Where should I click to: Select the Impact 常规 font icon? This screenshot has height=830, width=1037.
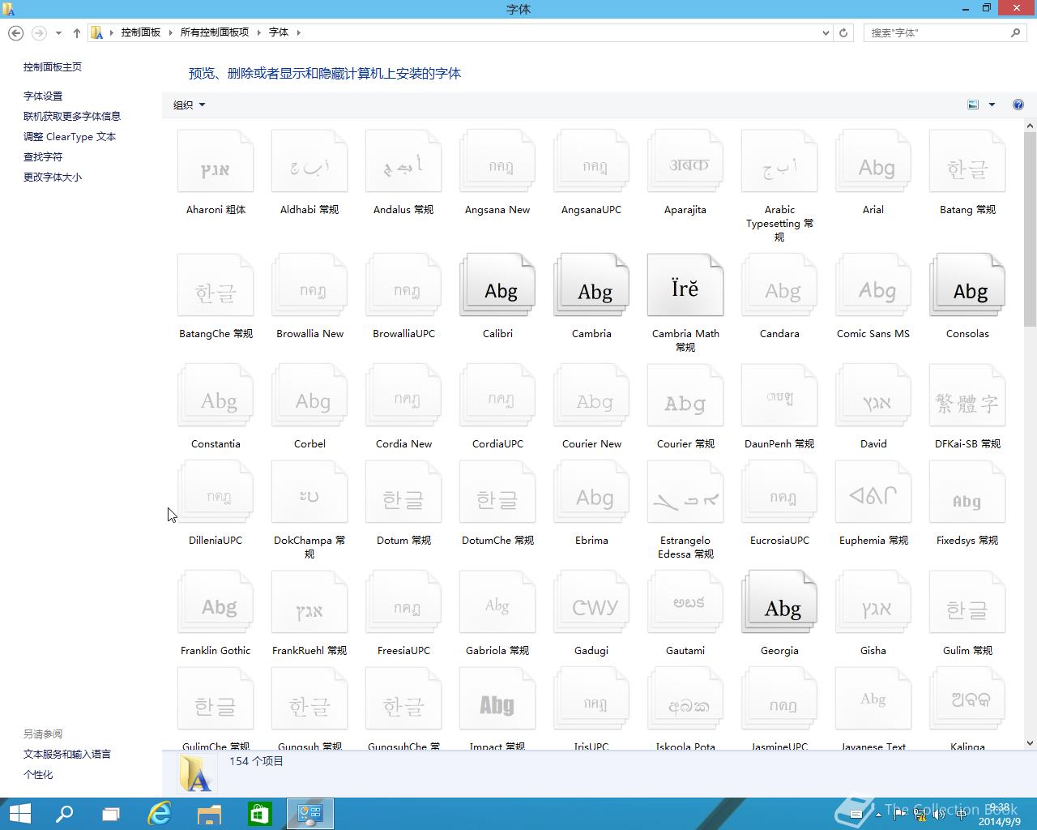497,699
